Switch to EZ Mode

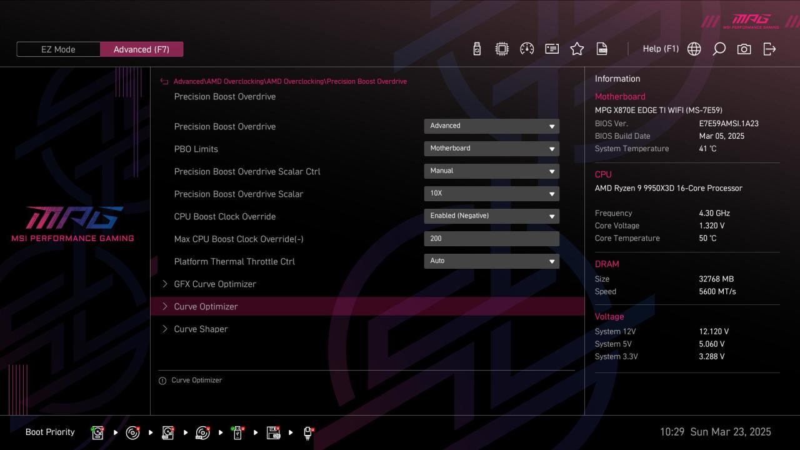point(58,49)
